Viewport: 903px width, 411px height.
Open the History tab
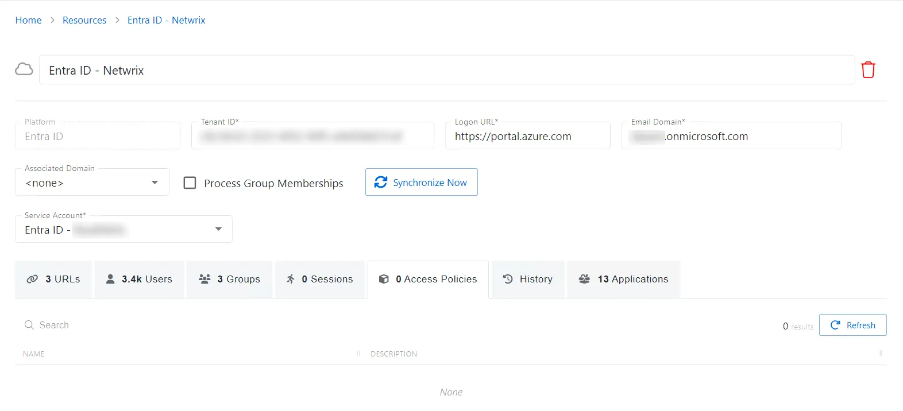click(528, 279)
